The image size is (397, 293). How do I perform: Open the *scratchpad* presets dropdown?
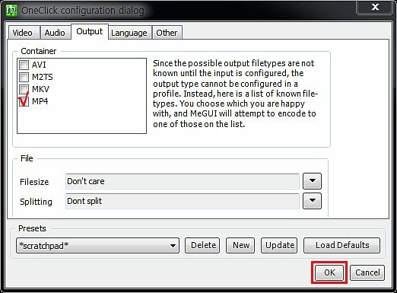click(x=97, y=246)
